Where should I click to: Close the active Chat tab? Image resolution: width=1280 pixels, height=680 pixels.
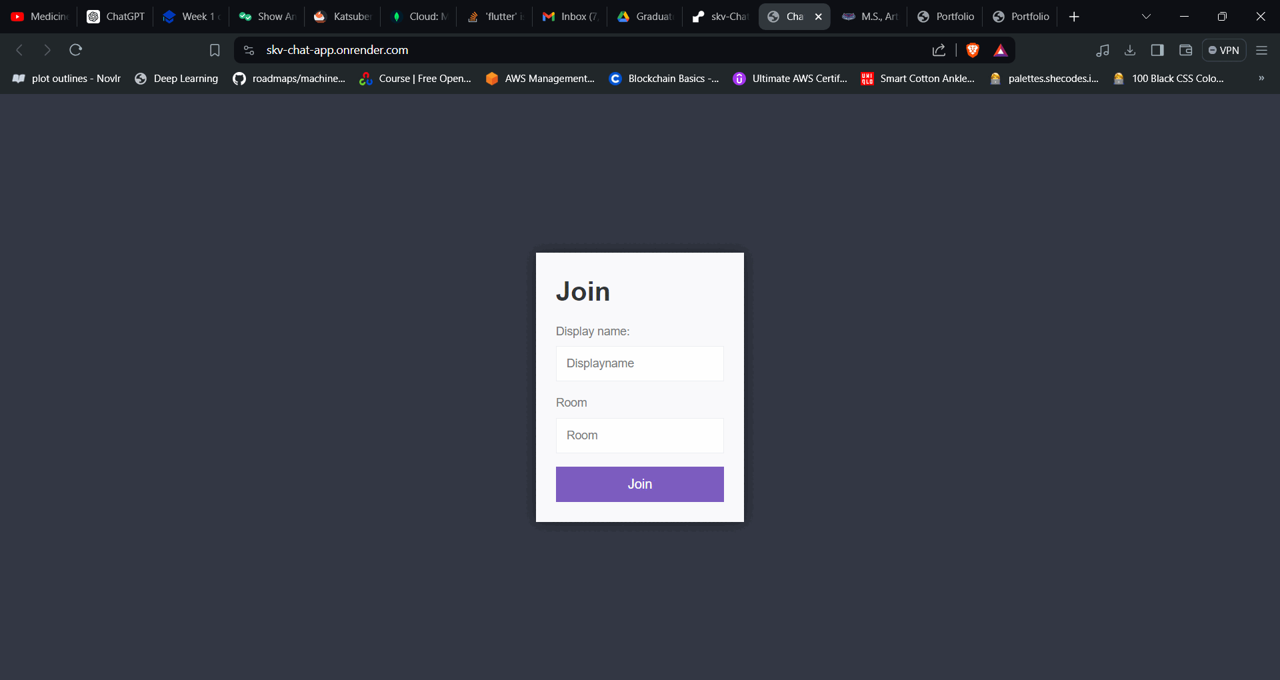pos(818,17)
